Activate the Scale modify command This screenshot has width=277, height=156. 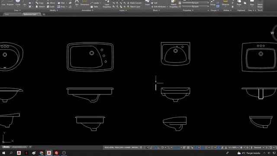point(51,7)
